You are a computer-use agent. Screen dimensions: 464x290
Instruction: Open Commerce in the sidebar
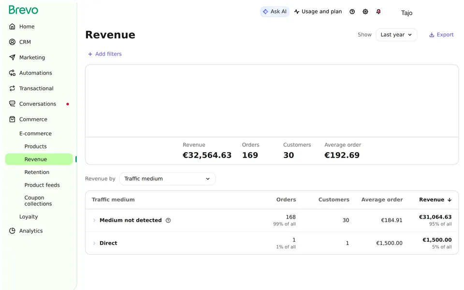(33, 119)
